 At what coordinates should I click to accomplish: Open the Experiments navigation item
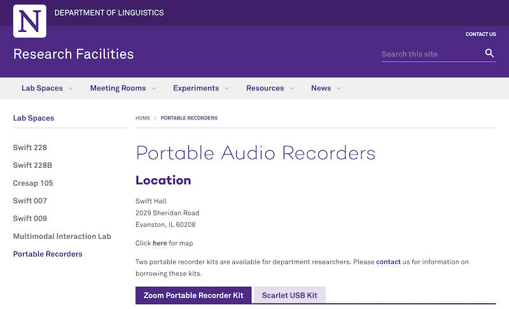196,88
